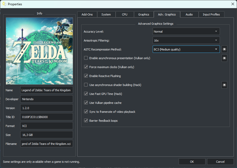
Task: Uncheck Use Fast GPU Time (Hack)
Action: click(x=86, y=94)
